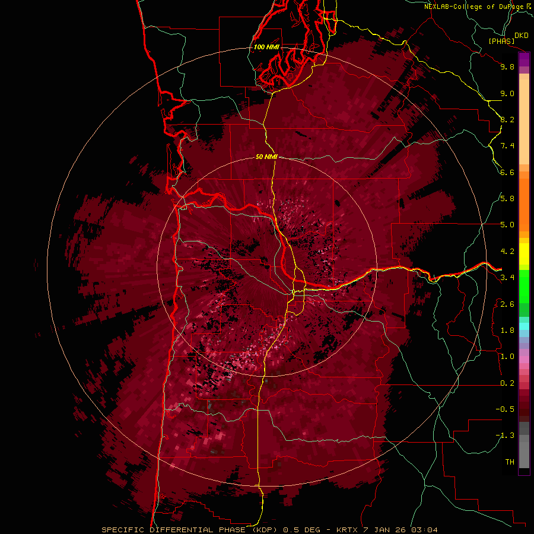Click the 9.8 value on the color scale

(507, 66)
